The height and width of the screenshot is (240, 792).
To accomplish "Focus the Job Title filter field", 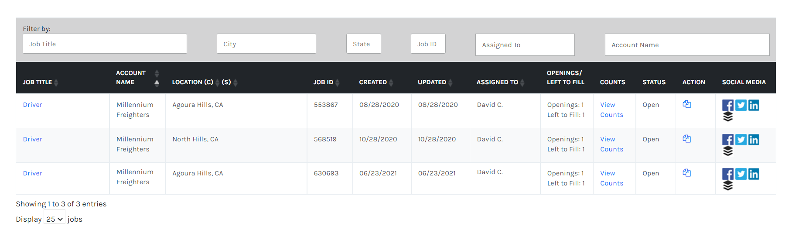I will (105, 44).
